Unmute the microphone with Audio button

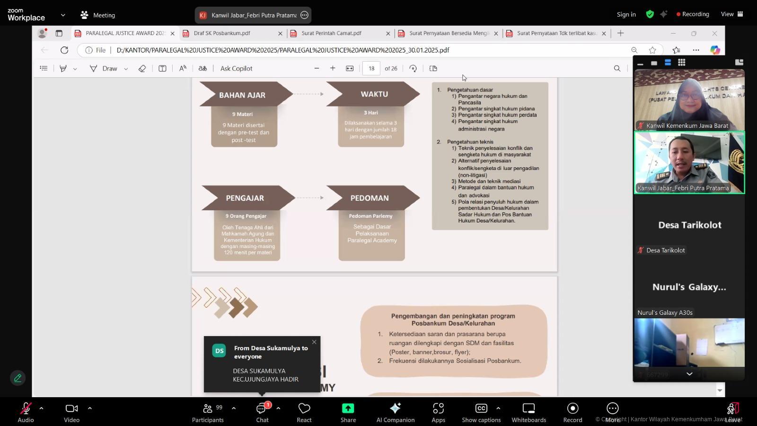pos(26,412)
